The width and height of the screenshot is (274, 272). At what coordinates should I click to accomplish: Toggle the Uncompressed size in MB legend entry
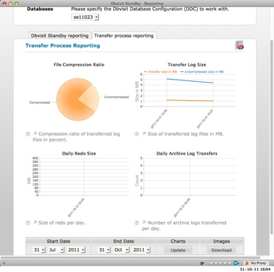point(202,71)
